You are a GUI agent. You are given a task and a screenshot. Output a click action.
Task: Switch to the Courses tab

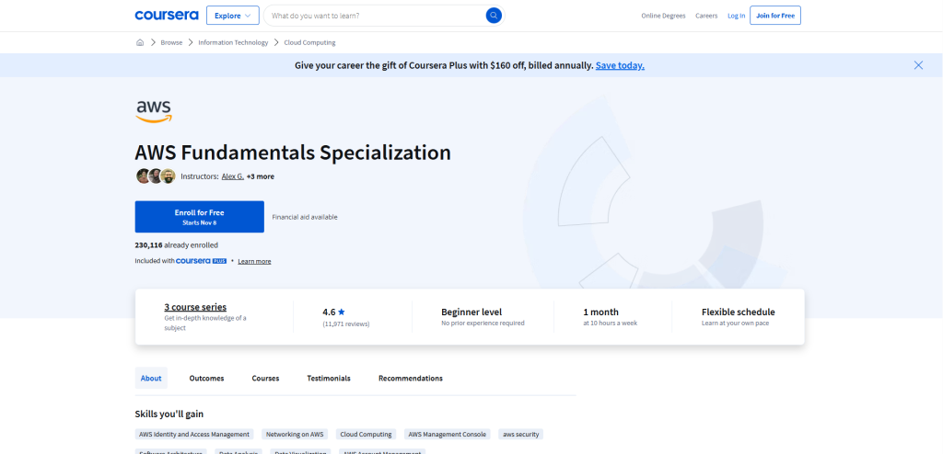[x=265, y=379]
